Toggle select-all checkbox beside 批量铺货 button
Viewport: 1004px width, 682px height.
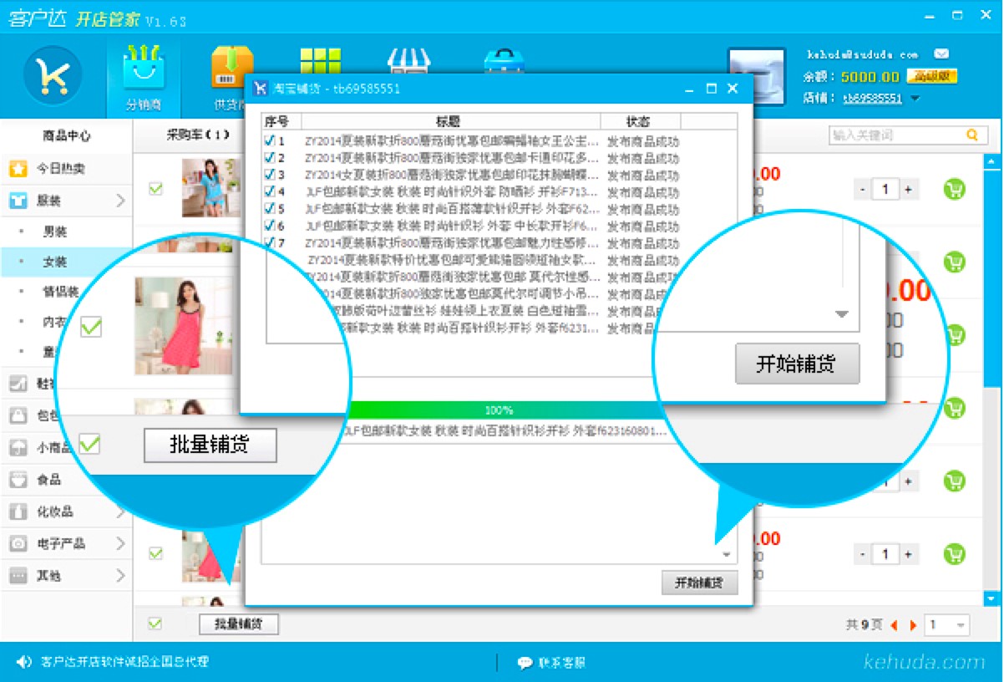click(155, 623)
